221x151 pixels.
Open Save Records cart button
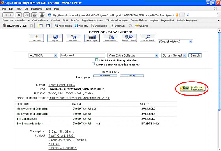(x=73, y=38)
